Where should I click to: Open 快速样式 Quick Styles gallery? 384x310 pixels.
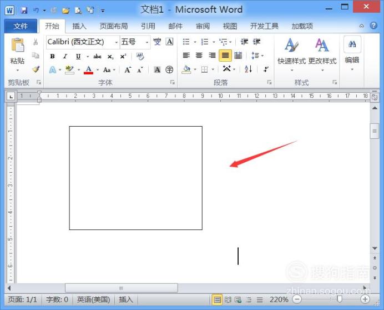click(x=292, y=54)
